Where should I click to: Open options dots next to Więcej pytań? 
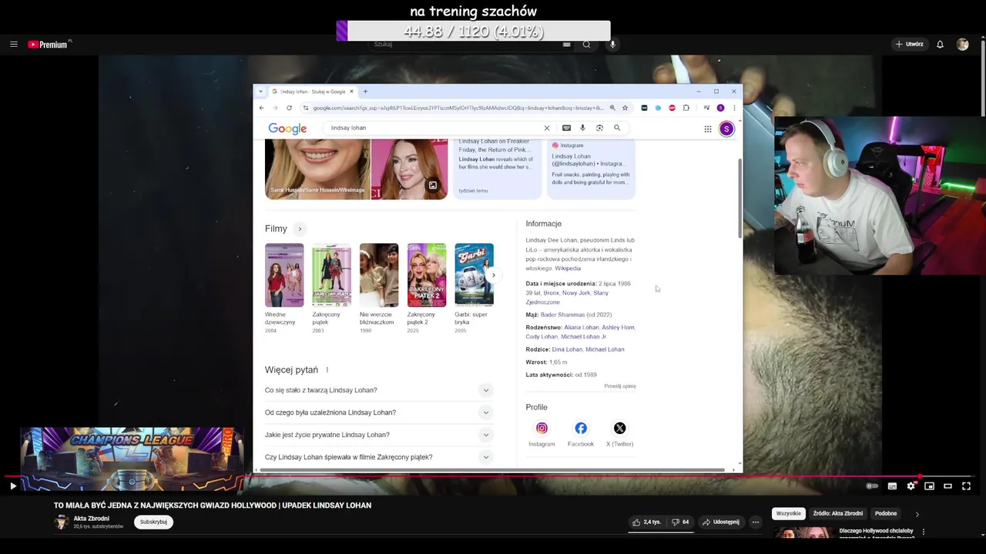pyautogui.click(x=327, y=370)
